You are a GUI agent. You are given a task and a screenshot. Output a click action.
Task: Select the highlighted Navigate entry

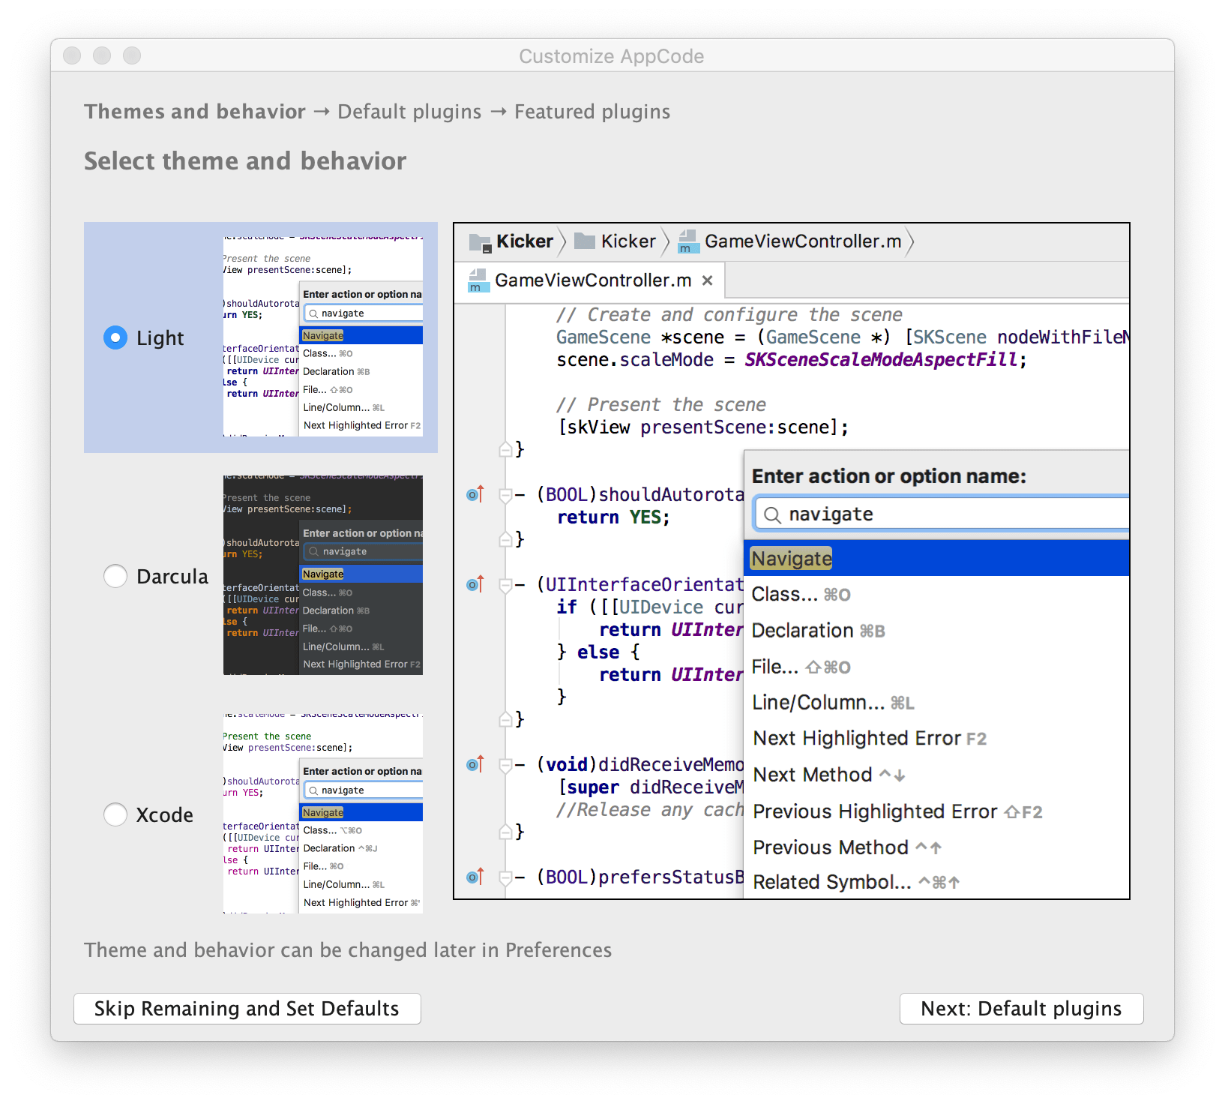click(936, 559)
